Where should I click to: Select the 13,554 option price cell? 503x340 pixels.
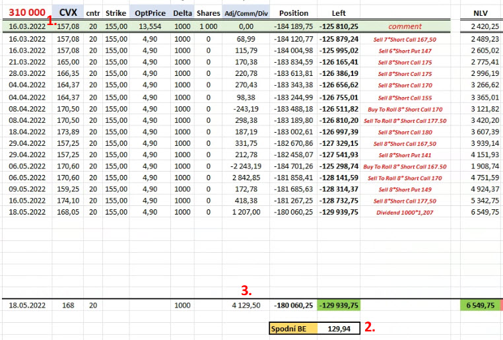click(x=150, y=26)
